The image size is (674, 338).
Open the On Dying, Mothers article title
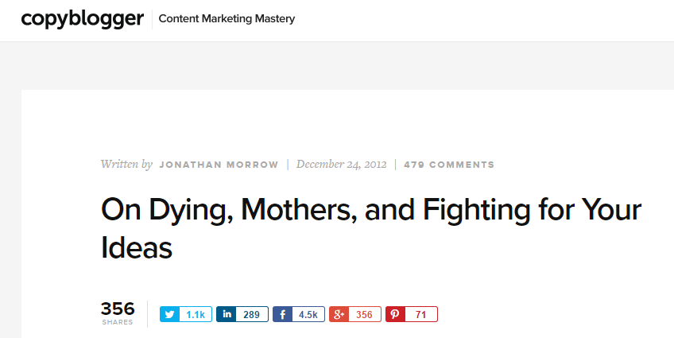click(x=371, y=228)
